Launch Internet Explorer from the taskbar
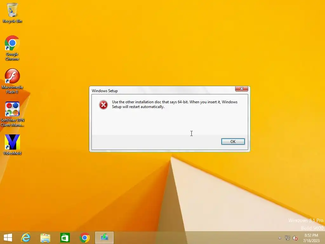 click(26, 238)
